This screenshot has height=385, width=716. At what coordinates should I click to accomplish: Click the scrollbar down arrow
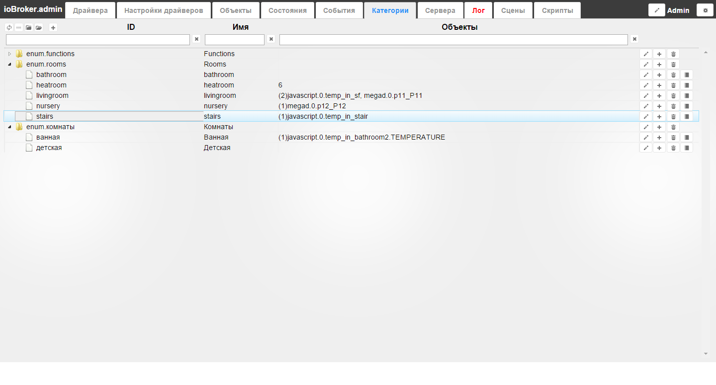click(706, 354)
